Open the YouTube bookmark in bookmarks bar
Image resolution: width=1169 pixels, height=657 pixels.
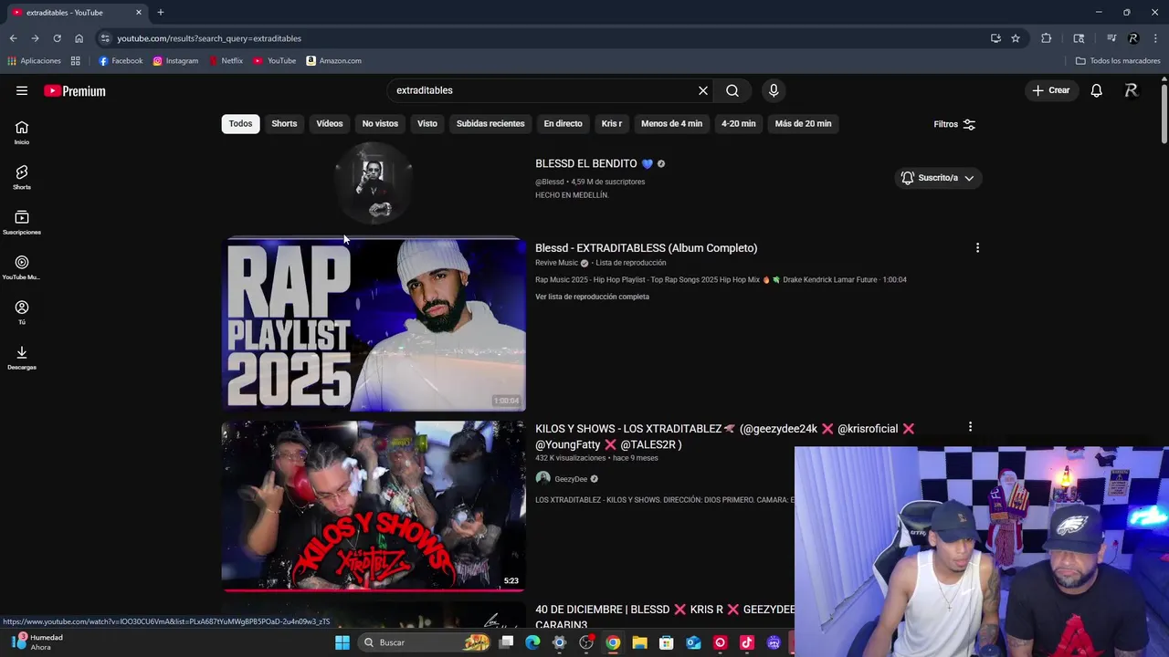[x=275, y=61]
